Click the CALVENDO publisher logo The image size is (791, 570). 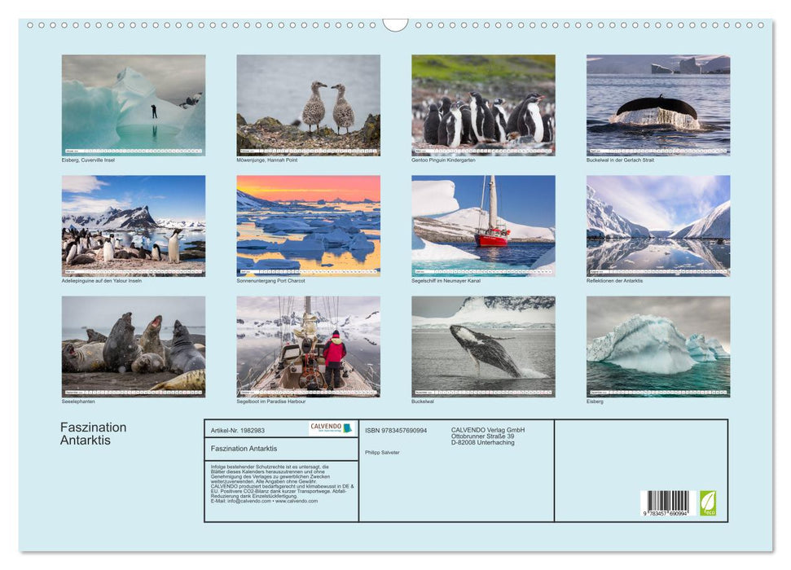pyautogui.click(x=326, y=427)
